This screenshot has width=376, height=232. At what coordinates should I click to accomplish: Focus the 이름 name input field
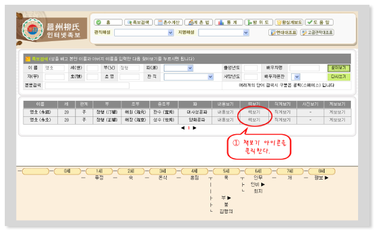(x=54, y=68)
